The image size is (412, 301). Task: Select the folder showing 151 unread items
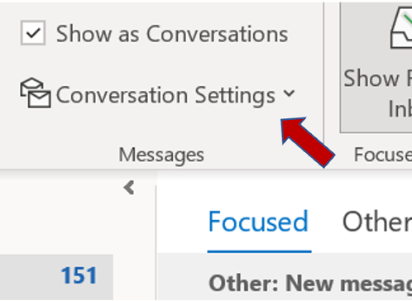[56, 277]
